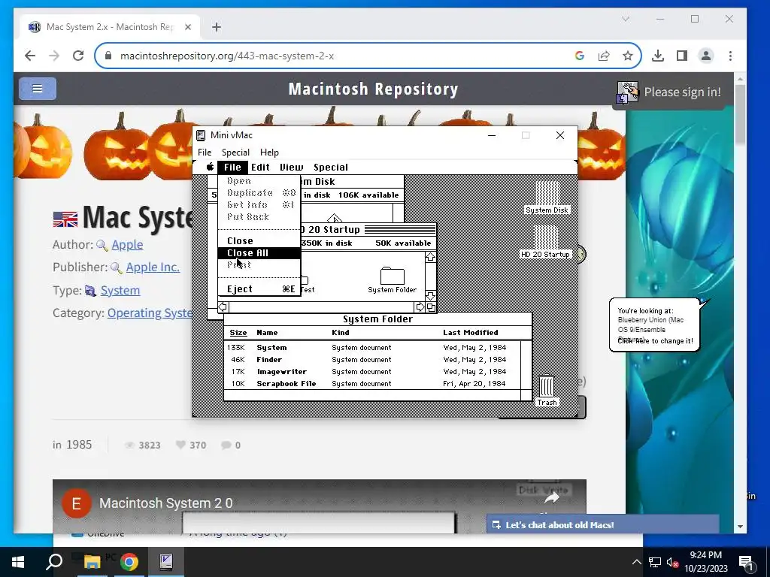The image size is (770, 577).
Task: Select the HD 20 Startup disk icon
Action: 545,242
